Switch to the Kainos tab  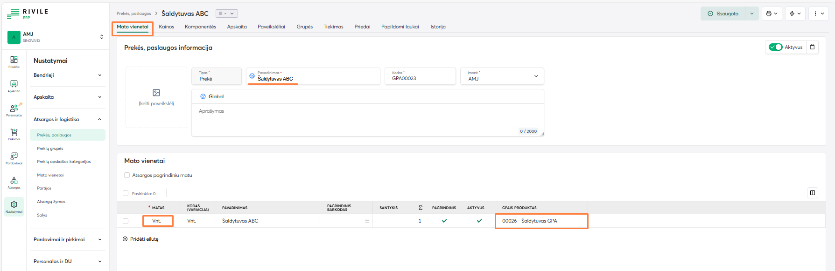166,27
